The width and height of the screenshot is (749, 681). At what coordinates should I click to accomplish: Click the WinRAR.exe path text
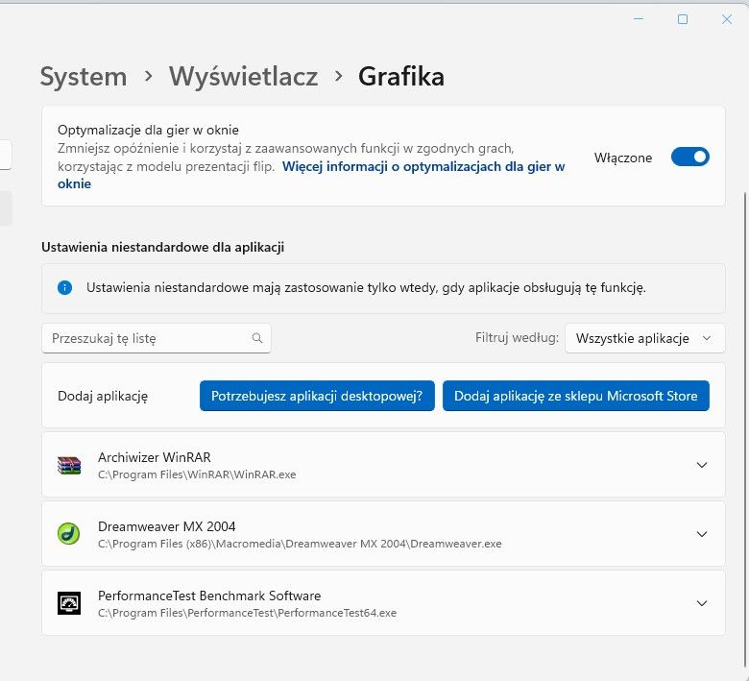click(197, 474)
